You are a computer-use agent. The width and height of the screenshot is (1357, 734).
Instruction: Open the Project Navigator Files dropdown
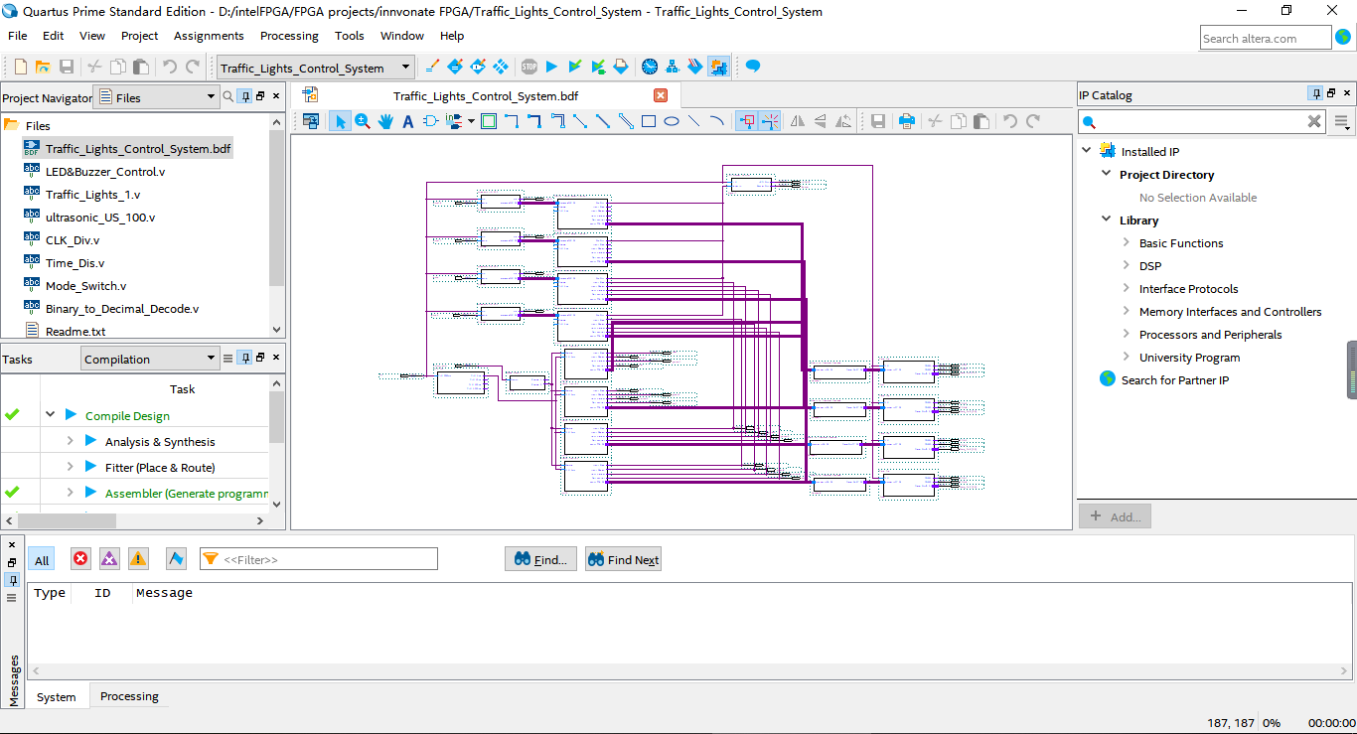pyautogui.click(x=155, y=97)
